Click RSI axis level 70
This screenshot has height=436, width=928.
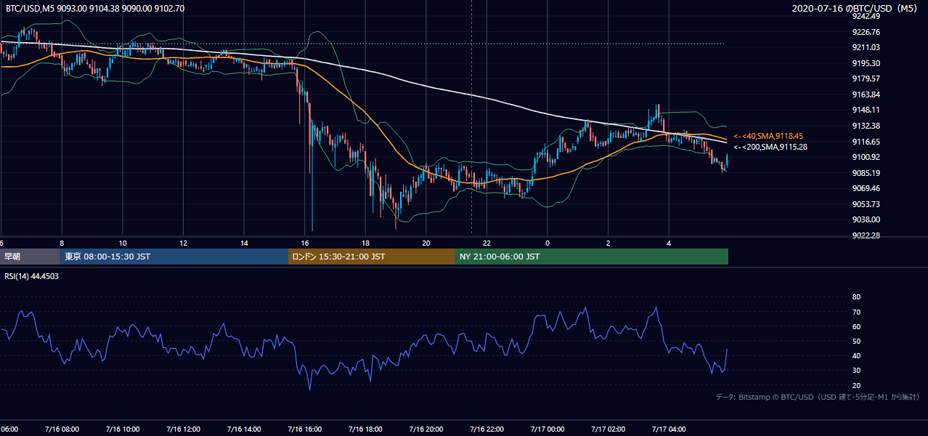click(856, 312)
